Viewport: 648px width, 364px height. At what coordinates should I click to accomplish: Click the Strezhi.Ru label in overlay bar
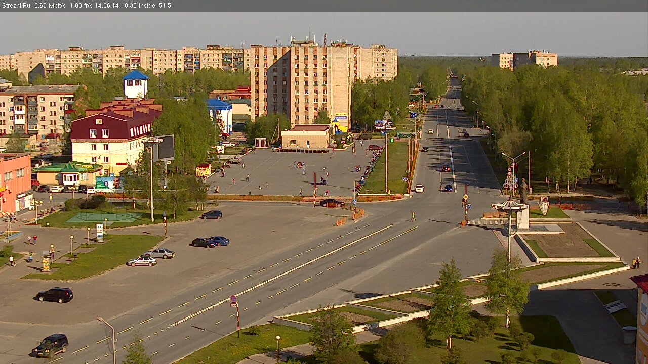[x=16, y=6]
